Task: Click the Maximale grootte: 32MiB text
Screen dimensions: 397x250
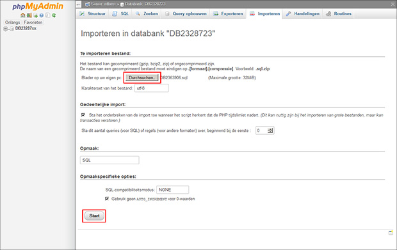Action: 232,77
